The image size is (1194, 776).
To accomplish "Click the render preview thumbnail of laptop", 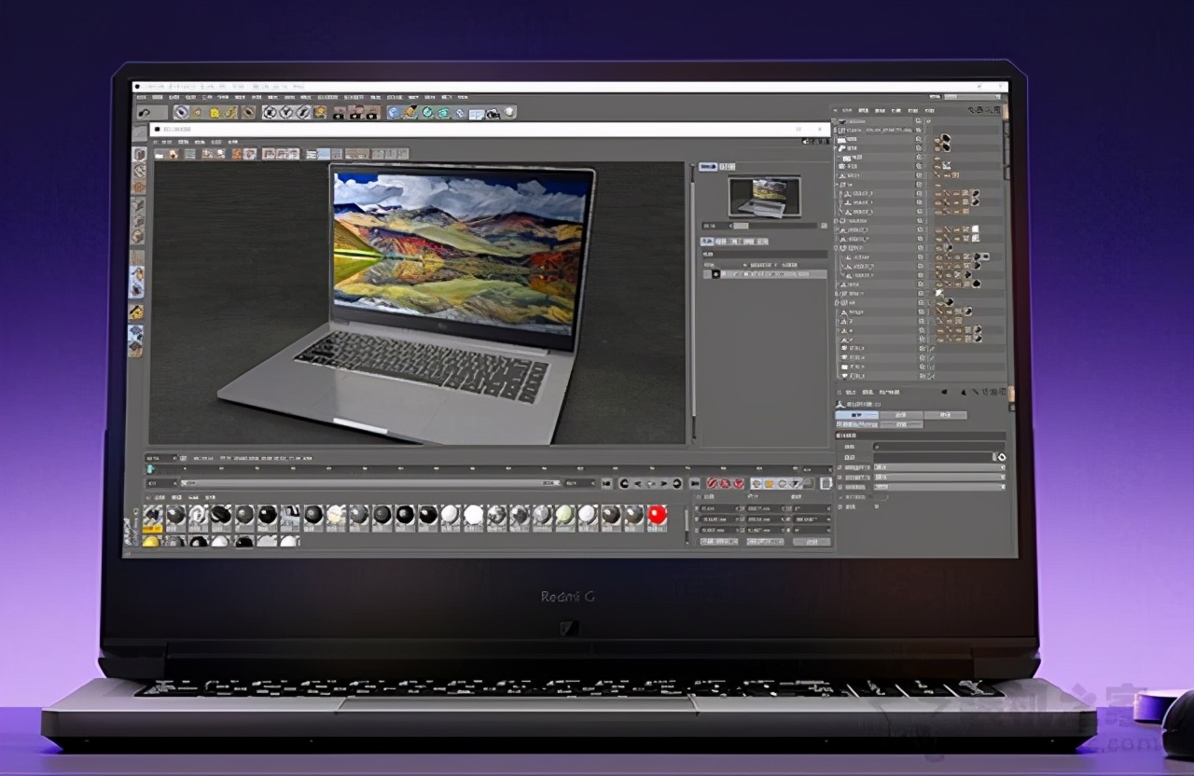I will (764, 197).
